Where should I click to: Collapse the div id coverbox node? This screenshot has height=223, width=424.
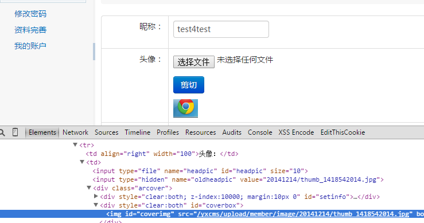pos(96,205)
